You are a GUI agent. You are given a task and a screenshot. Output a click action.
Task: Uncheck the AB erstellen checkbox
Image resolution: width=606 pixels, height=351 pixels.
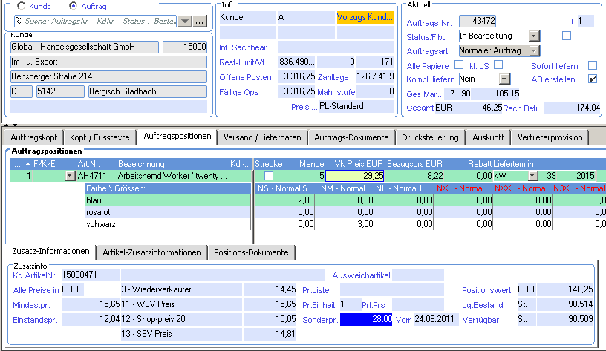coord(592,79)
